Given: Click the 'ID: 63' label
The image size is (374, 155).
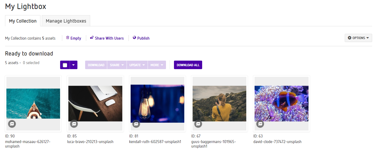Looking at the screenshot, I should 258,136.
